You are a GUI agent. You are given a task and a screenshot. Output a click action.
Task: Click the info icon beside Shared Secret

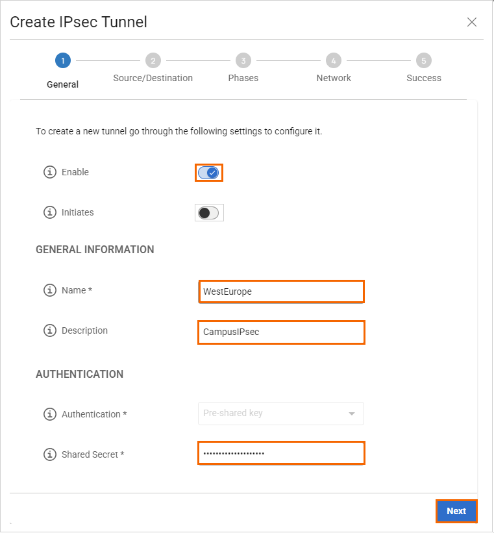coord(49,454)
